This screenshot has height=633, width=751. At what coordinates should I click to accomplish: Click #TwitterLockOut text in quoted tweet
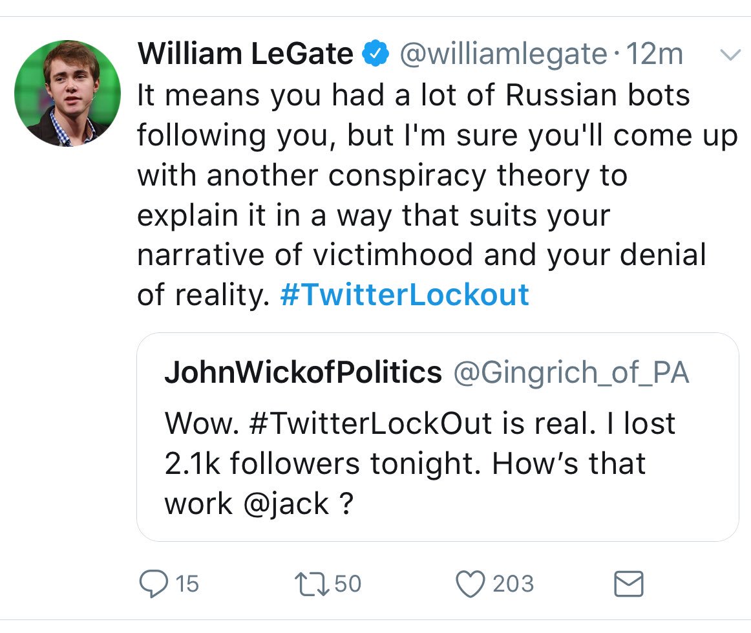pyautogui.click(x=370, y=424)
